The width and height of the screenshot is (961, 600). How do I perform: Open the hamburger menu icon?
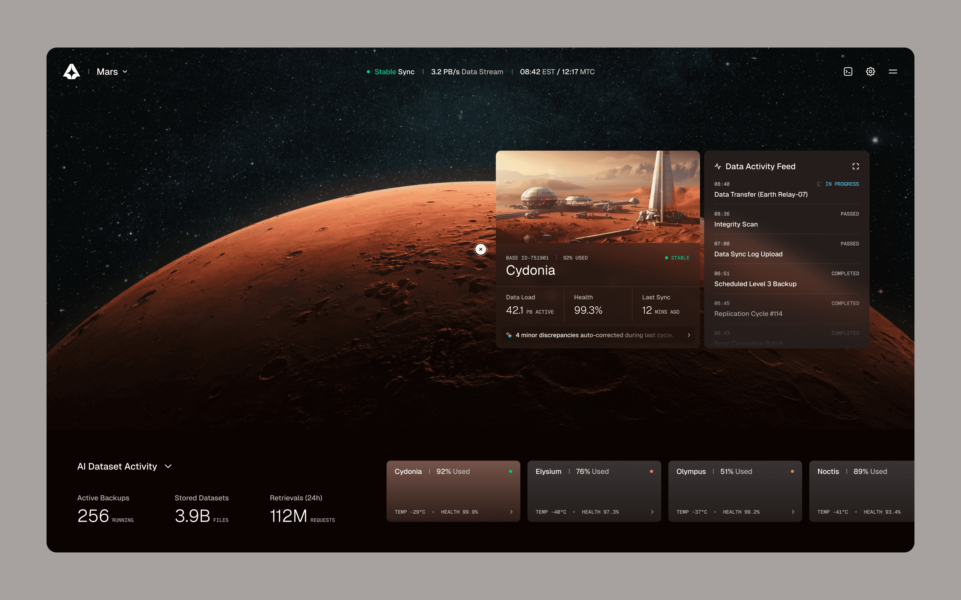(x=893, y=72)
